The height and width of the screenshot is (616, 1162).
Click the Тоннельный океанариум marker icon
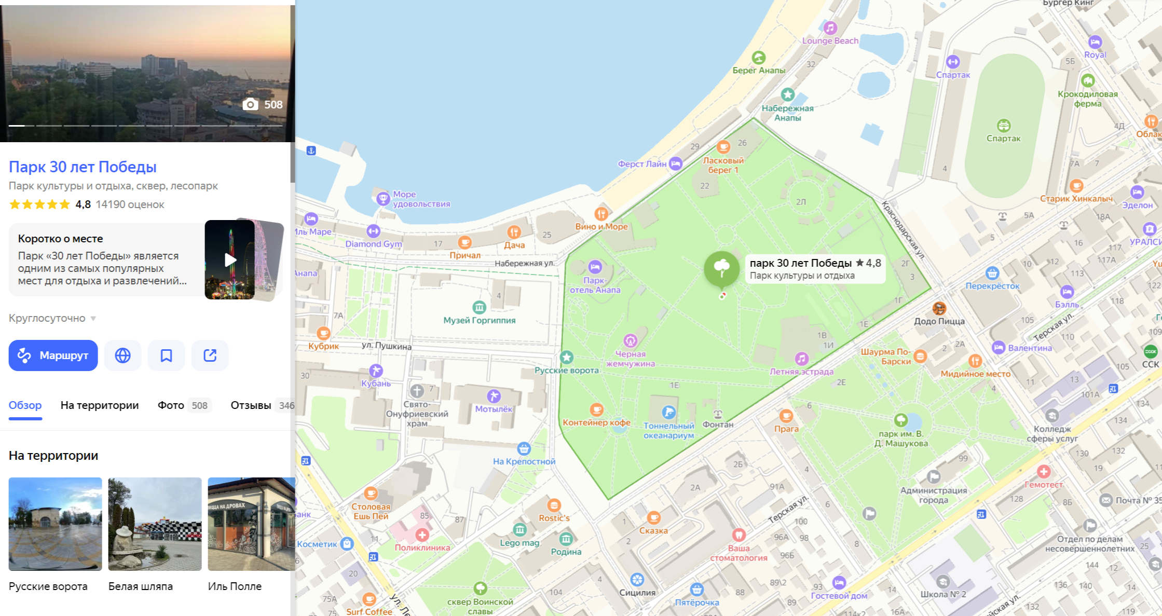668,413
